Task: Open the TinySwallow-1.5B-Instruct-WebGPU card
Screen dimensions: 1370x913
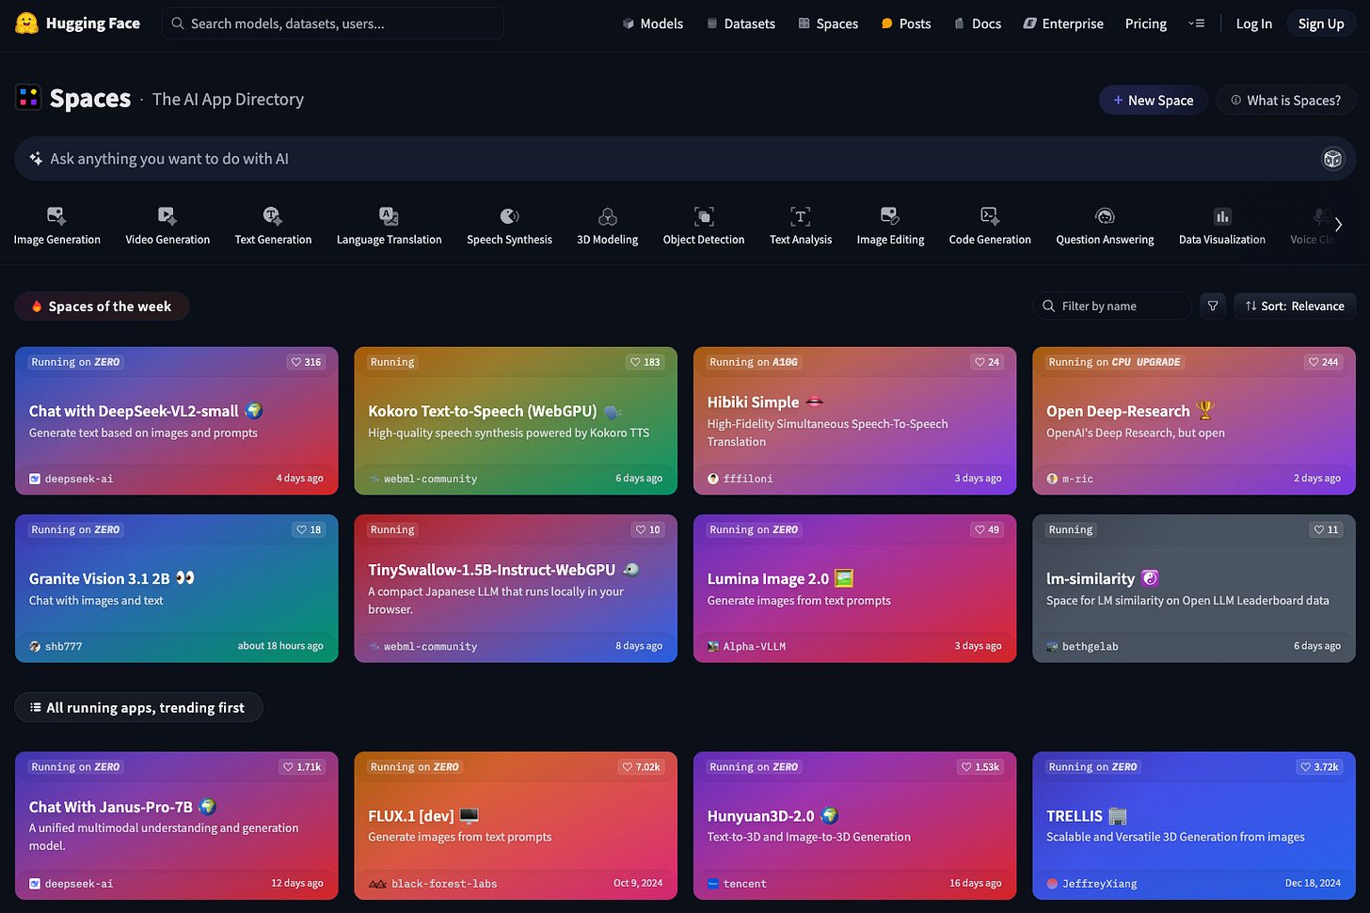Action: point(516,589)
